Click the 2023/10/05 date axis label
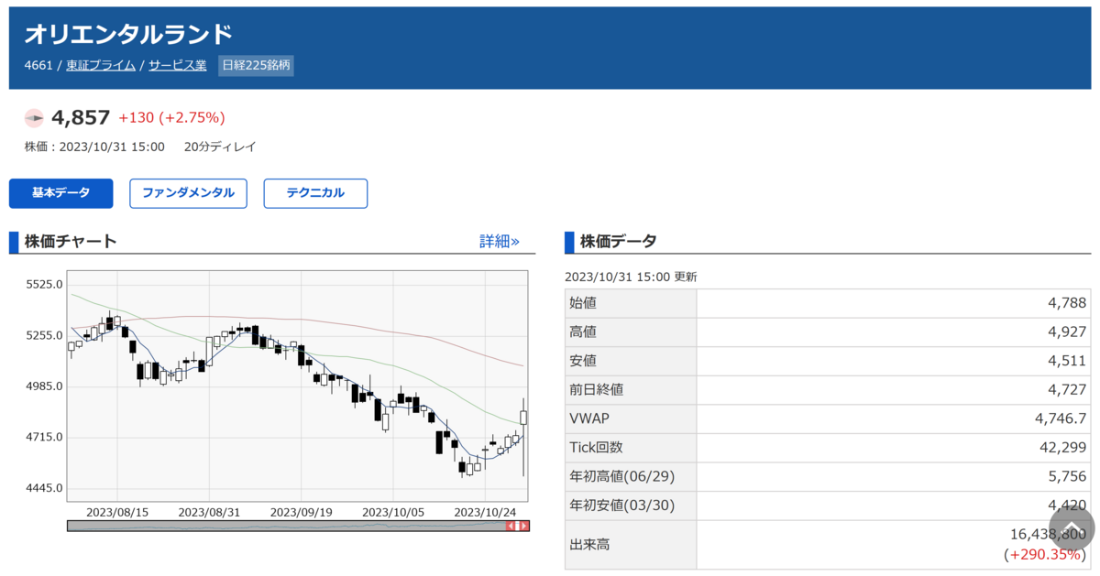 pos(393,511)
